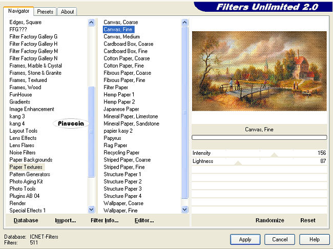Choose Striped Paper, Fine filter
The height and width of the screenshot is (249, 333).
pos(124,167)
